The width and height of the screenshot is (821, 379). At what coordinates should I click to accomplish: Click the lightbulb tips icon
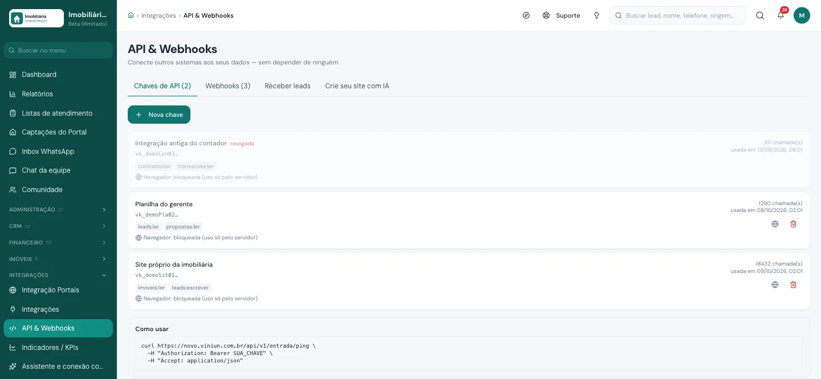(596, 15)
